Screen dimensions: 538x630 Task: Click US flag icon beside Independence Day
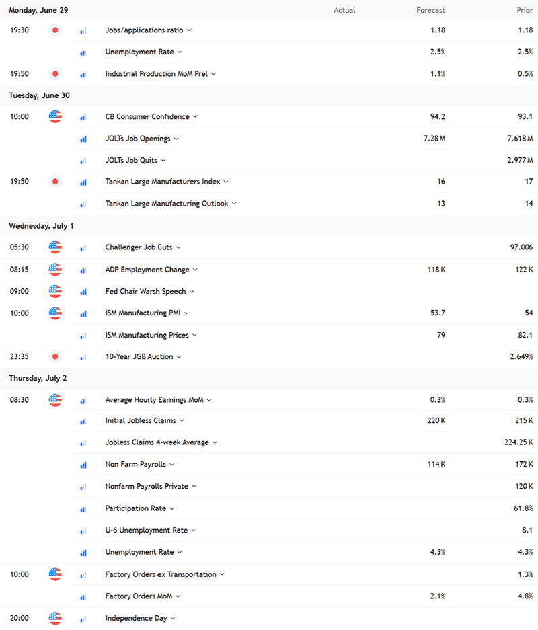[55, 618]
